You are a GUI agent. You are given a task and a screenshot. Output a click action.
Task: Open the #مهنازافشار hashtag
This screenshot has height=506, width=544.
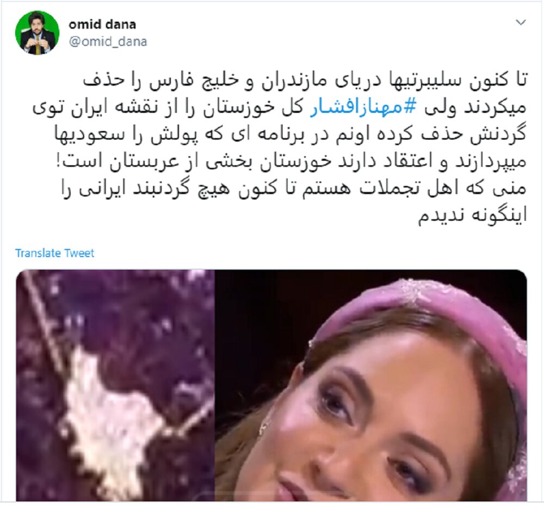(362, 108)
